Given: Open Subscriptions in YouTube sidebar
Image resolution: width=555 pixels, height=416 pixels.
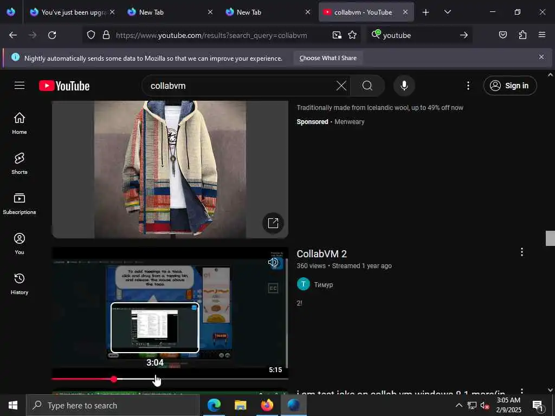Looking at the screenshot, I should tap(20, 204).
